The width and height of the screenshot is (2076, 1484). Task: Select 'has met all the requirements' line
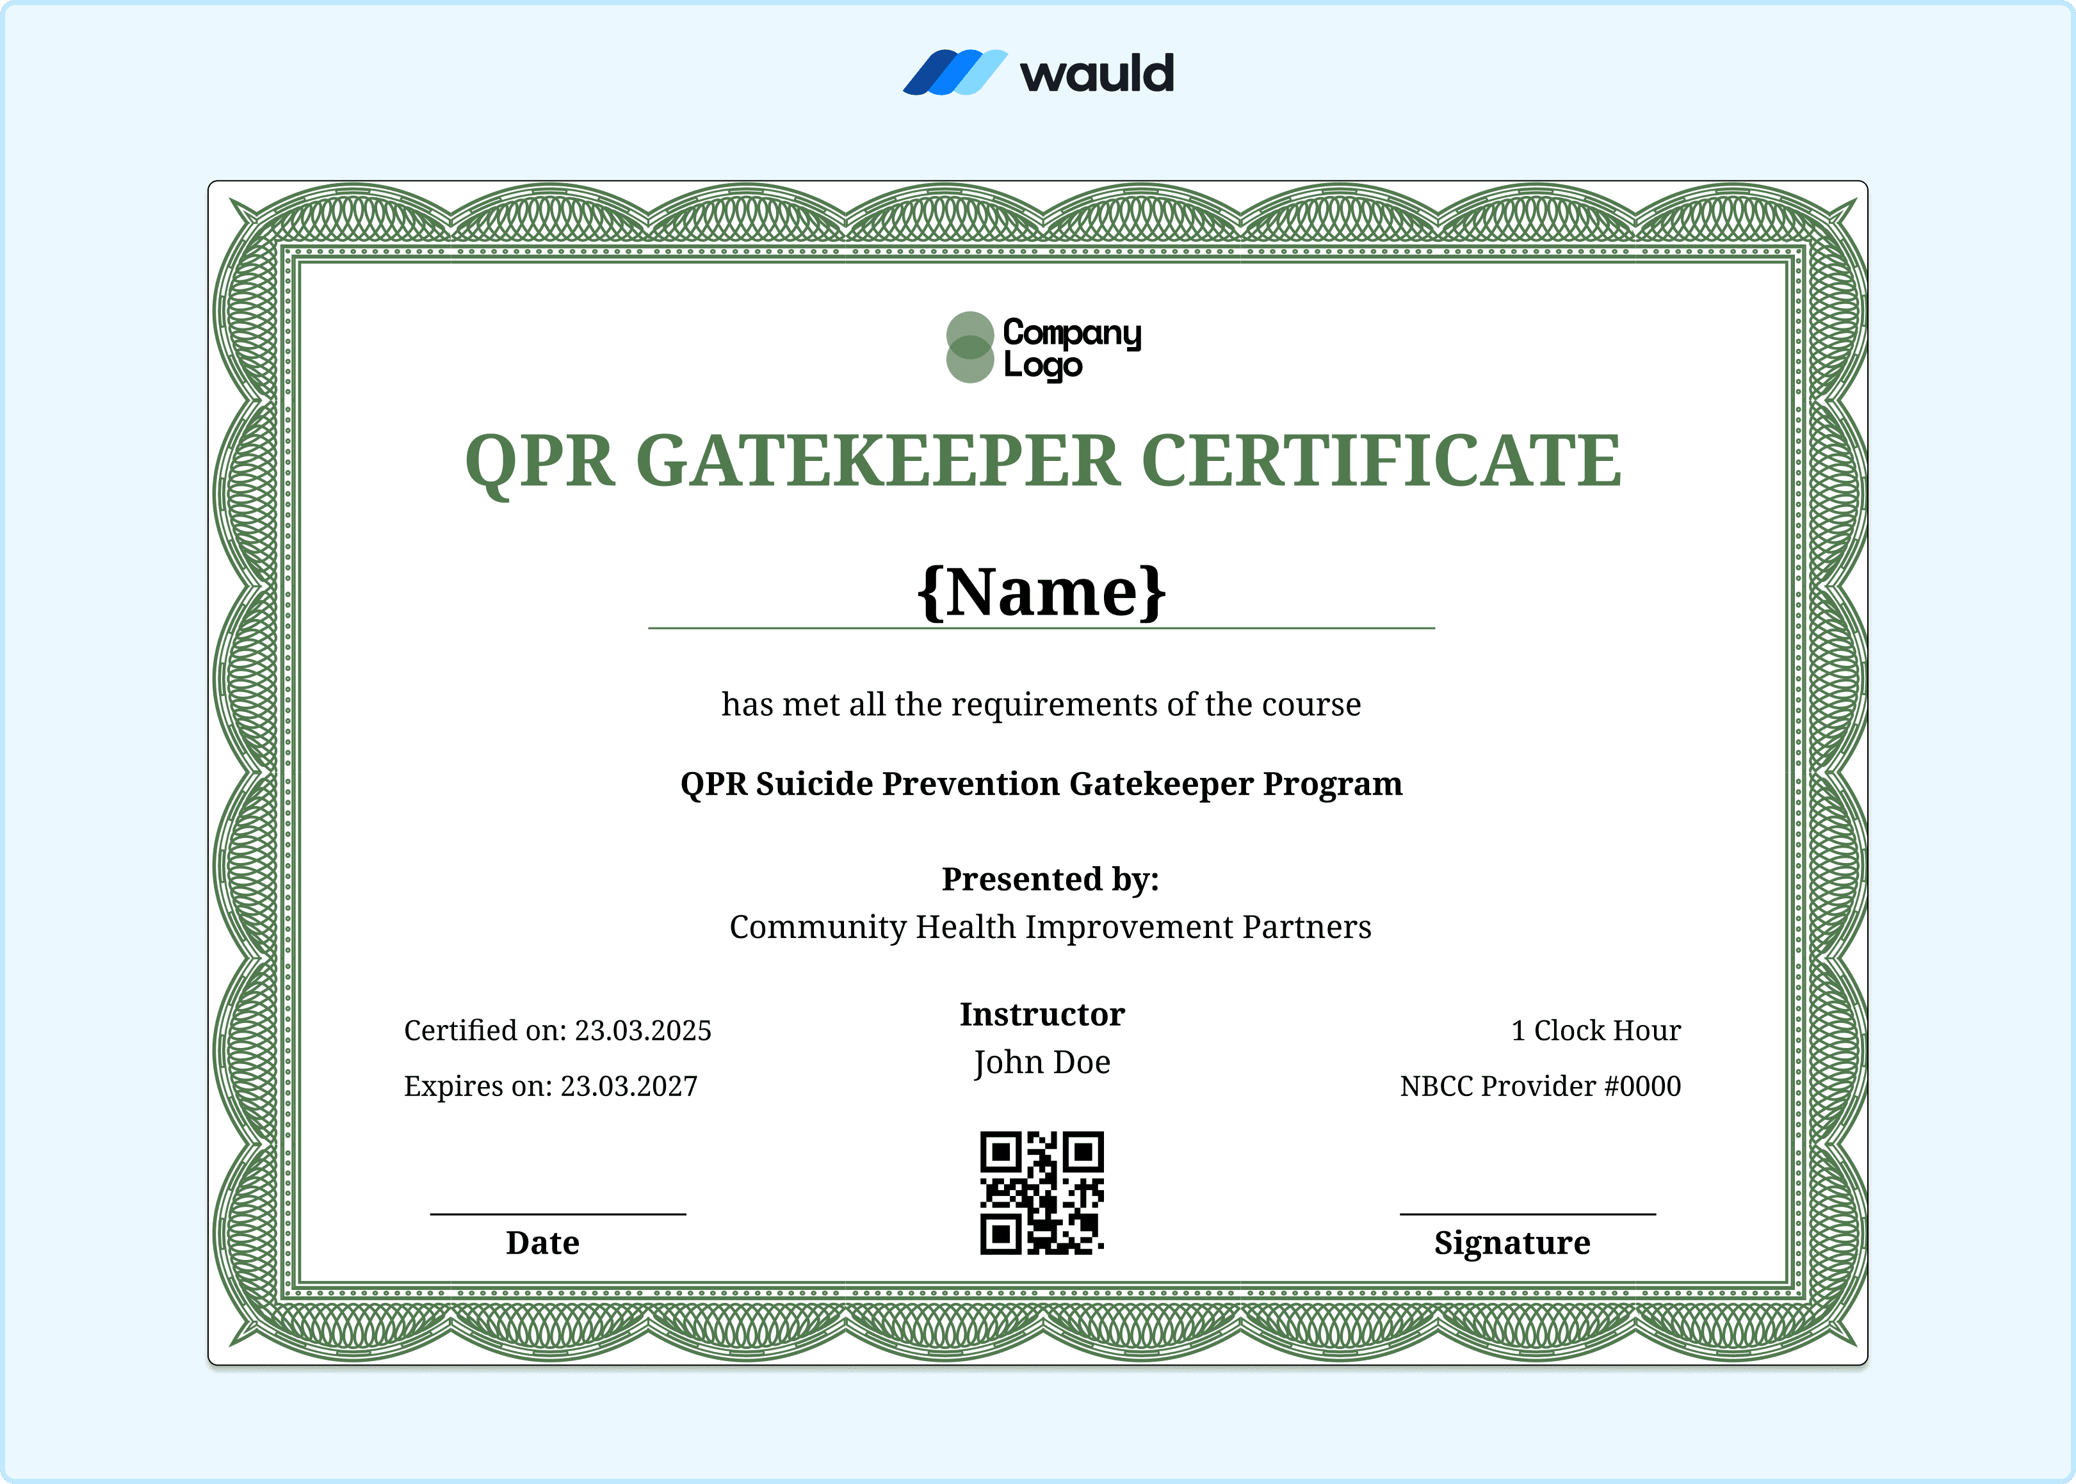pyautogui.click(x=1041, y=704)
